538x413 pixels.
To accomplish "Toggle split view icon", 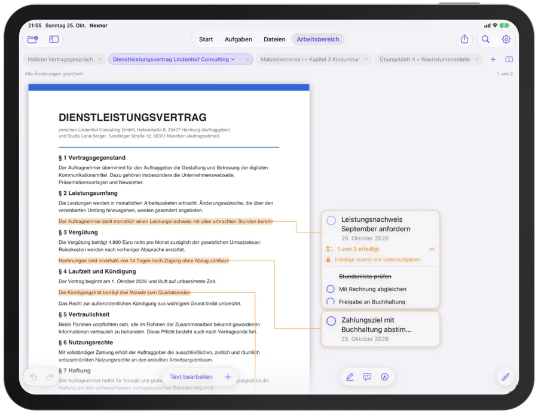I will click(509, 59).
